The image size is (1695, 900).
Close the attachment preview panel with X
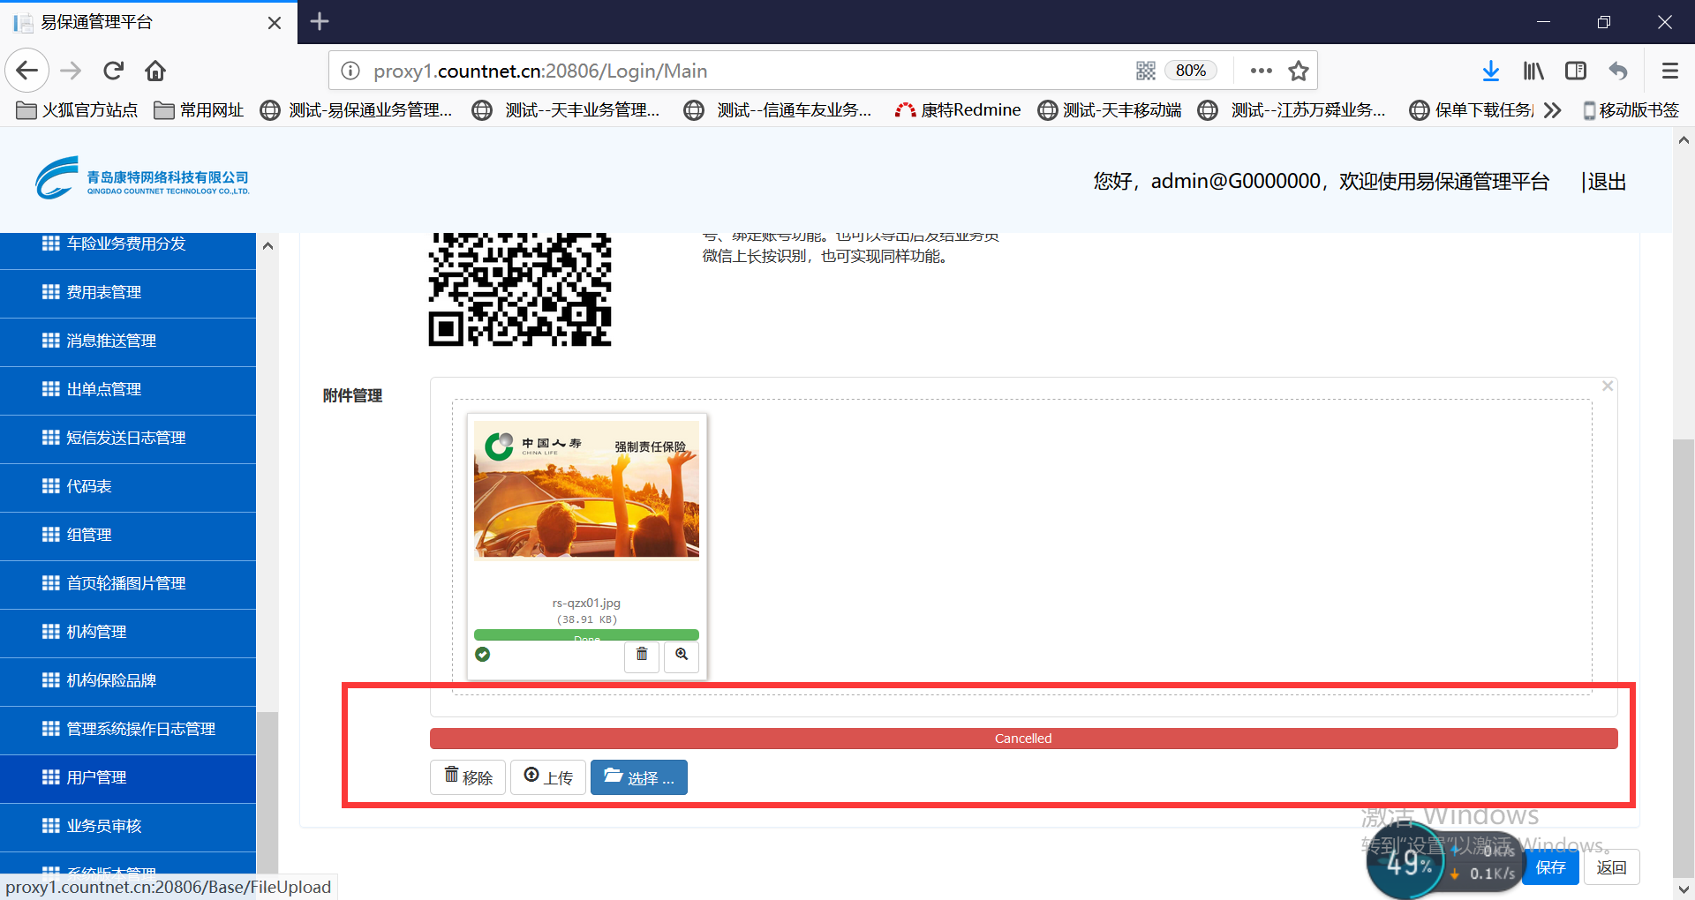(1608, 386)
